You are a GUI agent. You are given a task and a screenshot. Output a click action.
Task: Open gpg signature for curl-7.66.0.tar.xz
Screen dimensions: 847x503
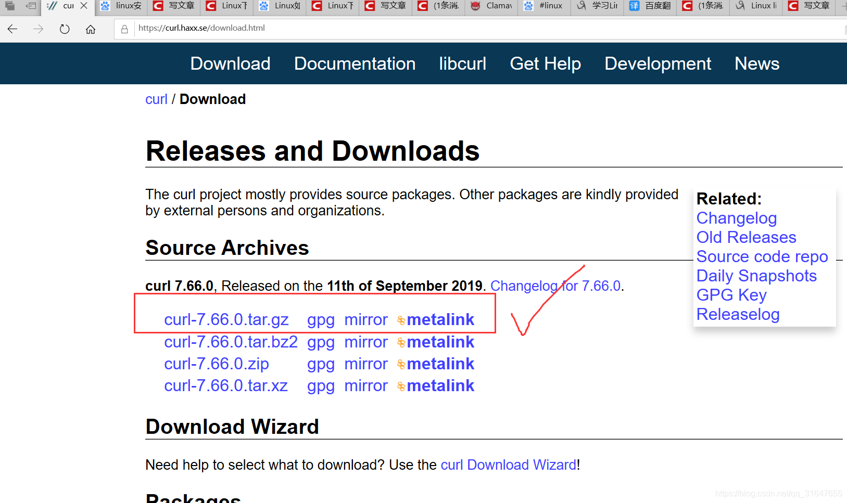point(321,386)
